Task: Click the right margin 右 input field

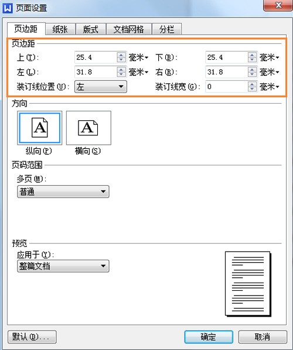Action: coord(227,72)
